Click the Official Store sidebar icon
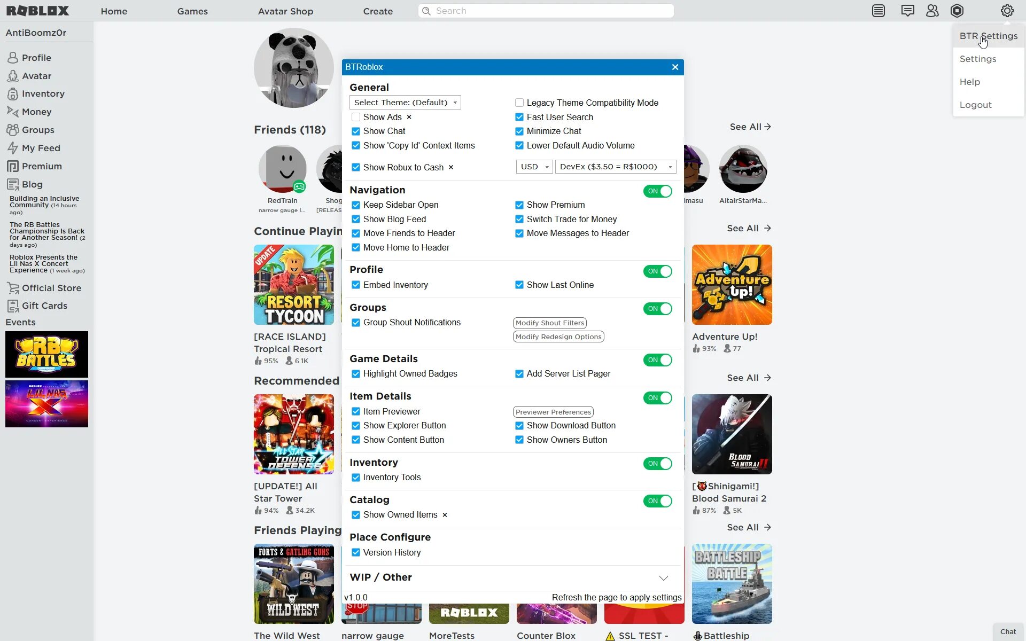 pyautogui.click(x=12, y=287)
